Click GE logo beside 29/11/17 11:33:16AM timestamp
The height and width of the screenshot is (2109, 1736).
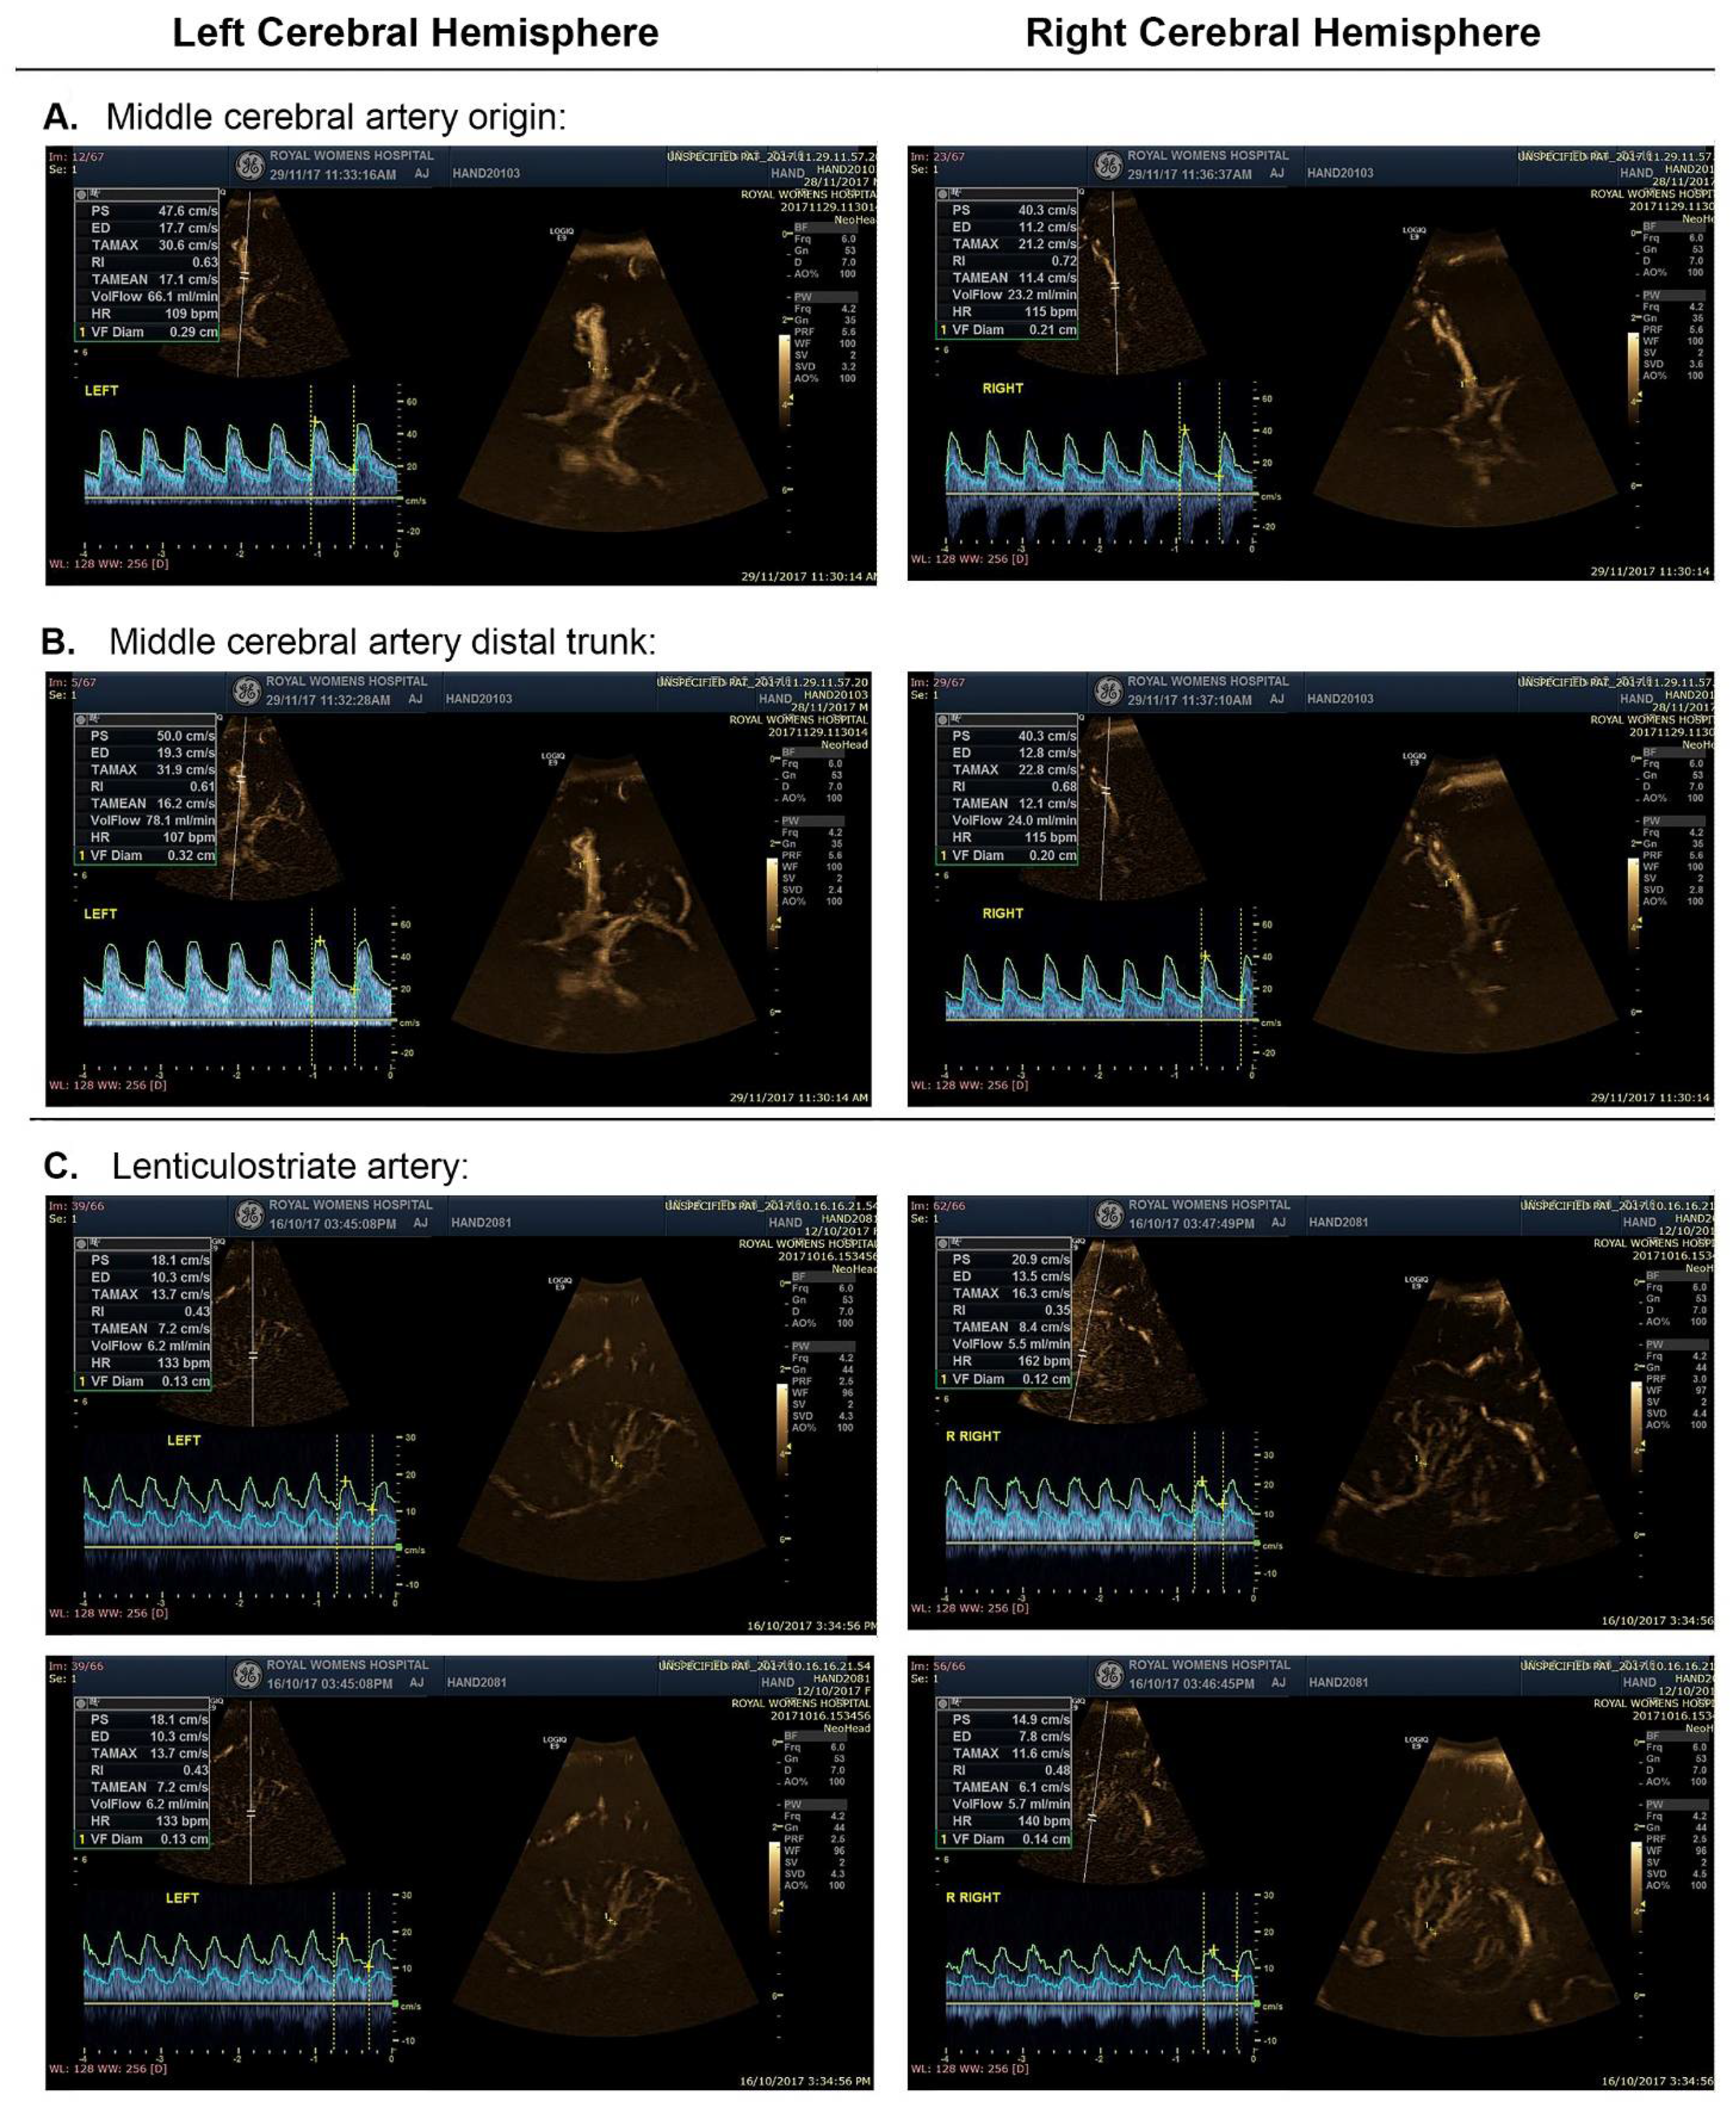pyautogui.click(x=250, y=165)
